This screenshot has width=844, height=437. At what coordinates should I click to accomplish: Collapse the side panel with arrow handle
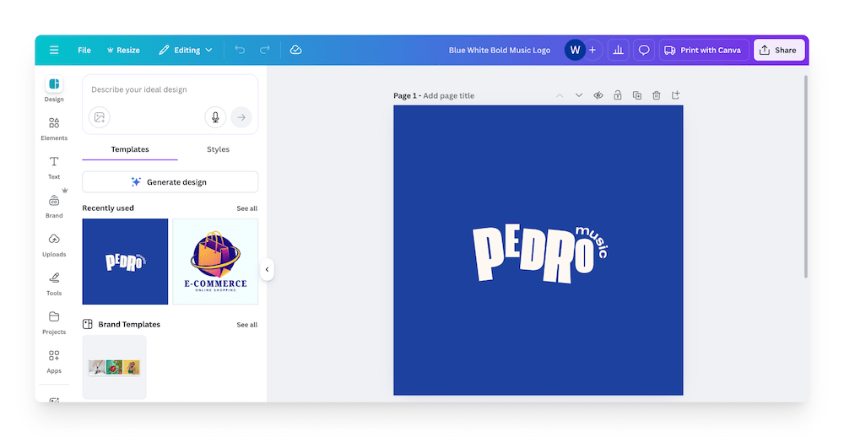point(267,270)
